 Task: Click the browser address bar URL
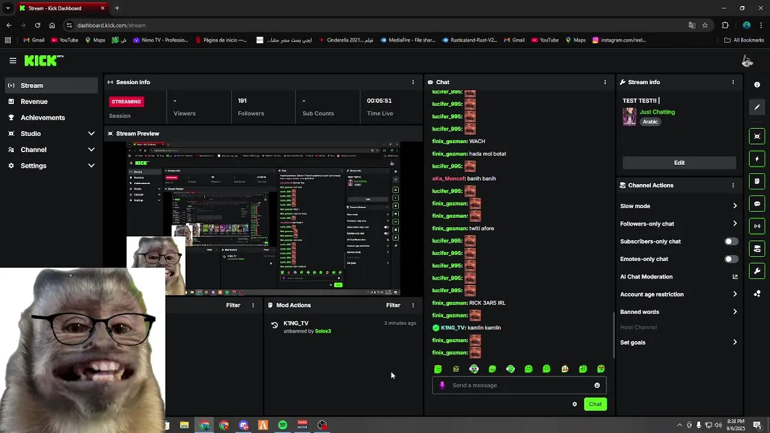(x=111, y=25)
